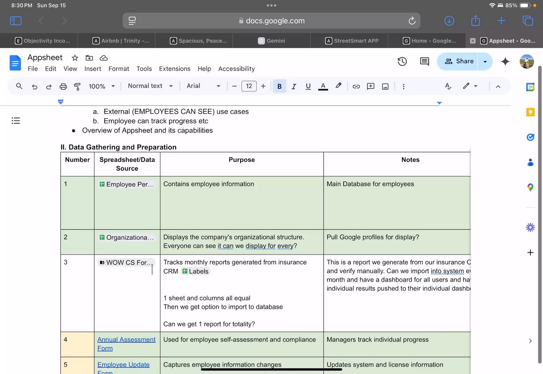Increase the font size

click(263, 86)
